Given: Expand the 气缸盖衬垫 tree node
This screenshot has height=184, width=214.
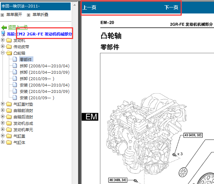Looking at the screenshot, I should [2, 104].
